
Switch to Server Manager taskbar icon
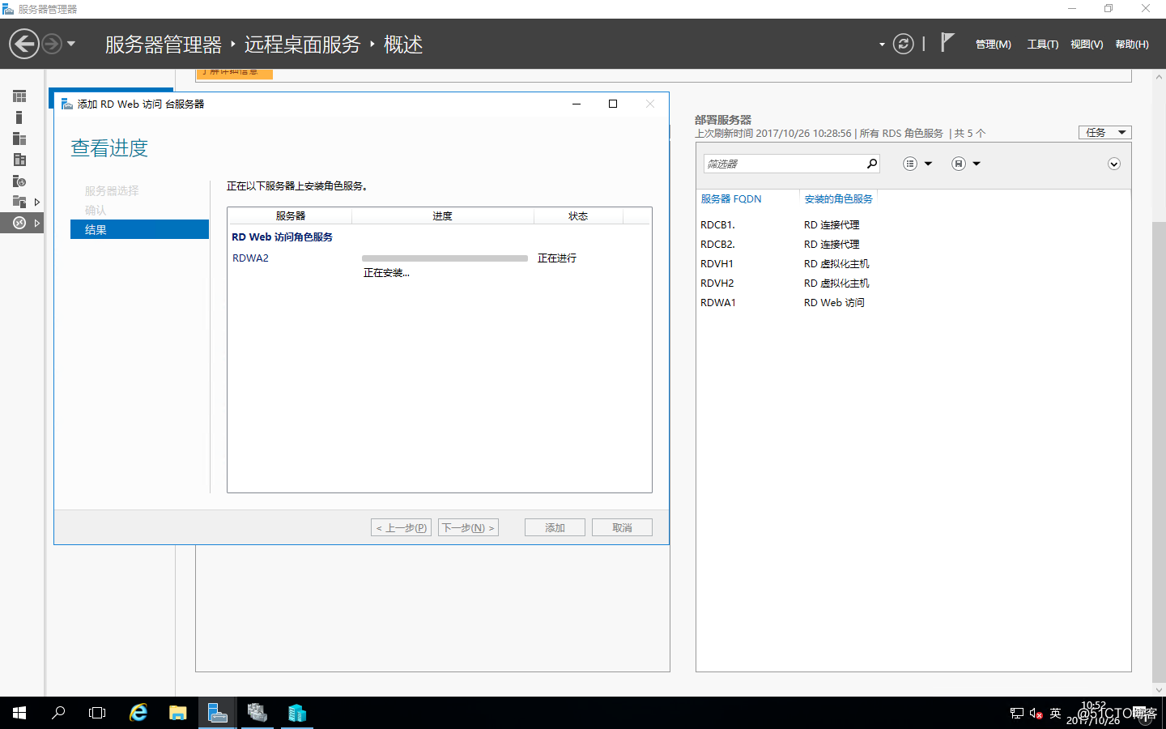pos(218,713)
